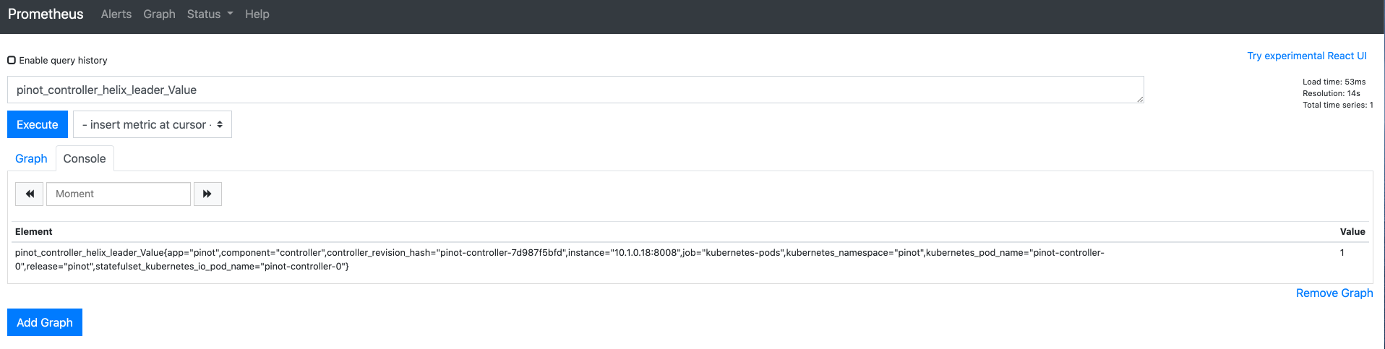Click the Element column header
Screen dimensions: 1385x349
click(x=34, y=231)
